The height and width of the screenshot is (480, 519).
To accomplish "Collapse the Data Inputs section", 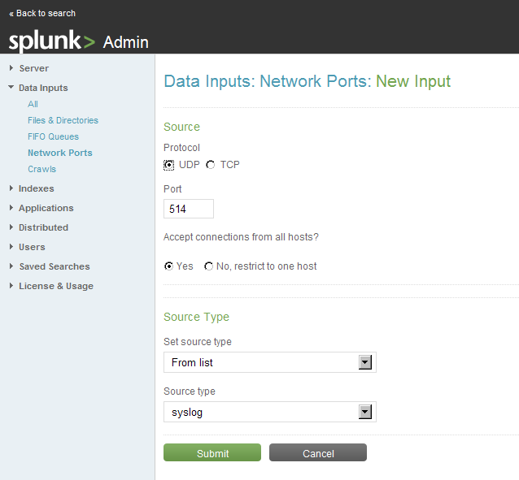I will click(11, 87).
